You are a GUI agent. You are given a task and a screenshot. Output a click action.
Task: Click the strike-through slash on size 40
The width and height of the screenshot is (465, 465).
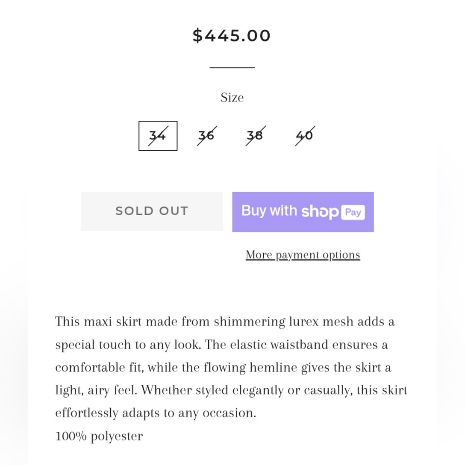[x=305, y=136]
